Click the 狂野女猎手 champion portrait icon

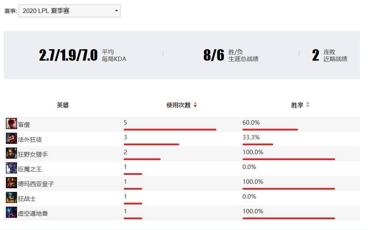[x=11, y=153]
